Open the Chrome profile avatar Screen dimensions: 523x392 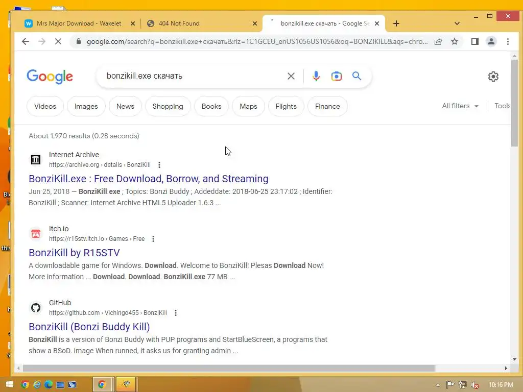click(x=491, y=41)
